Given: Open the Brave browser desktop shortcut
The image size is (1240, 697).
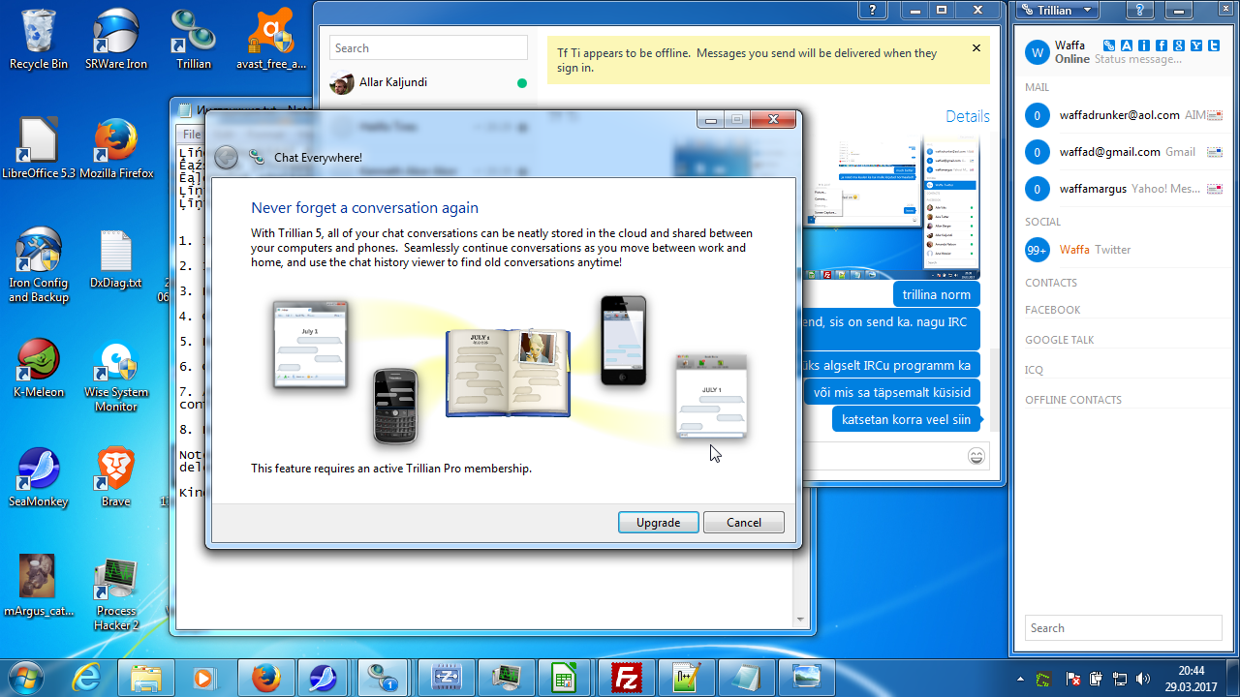Looking at the screenshot, I should [116, 477].
